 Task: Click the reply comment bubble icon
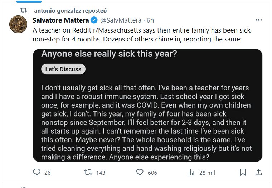click(37, 172)
